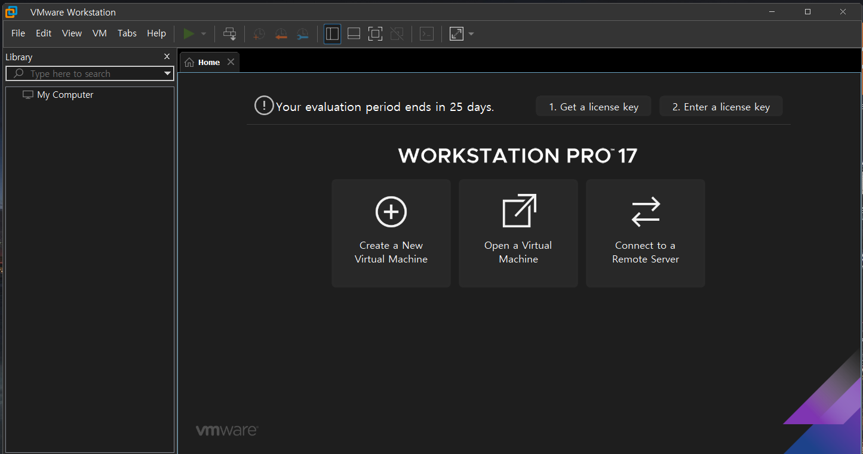Open the stretch options dropdown arrow

(x=471, y=34)
